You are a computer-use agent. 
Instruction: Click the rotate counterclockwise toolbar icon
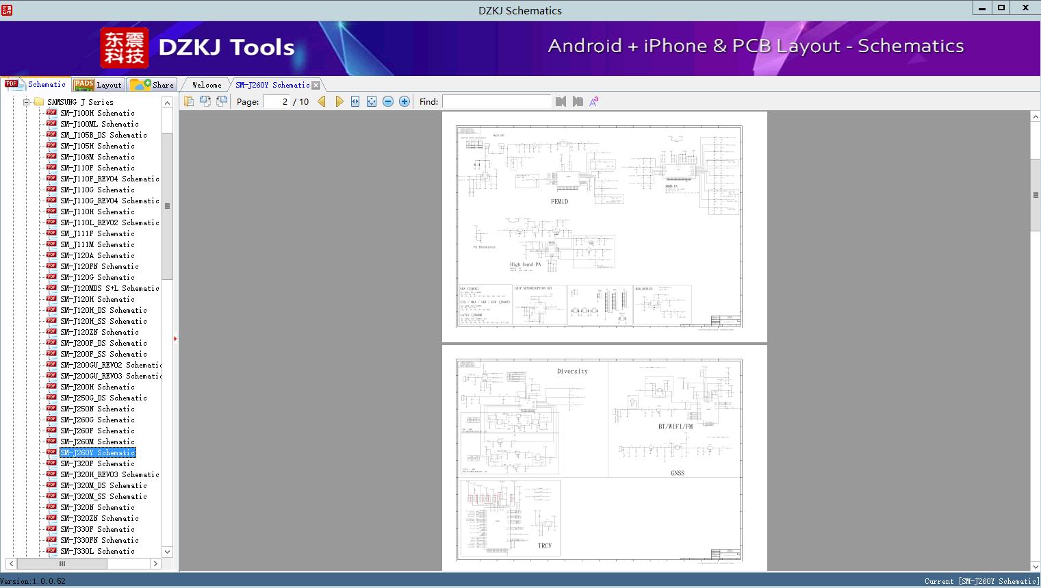pyautogui.click(x=205, y=101)
